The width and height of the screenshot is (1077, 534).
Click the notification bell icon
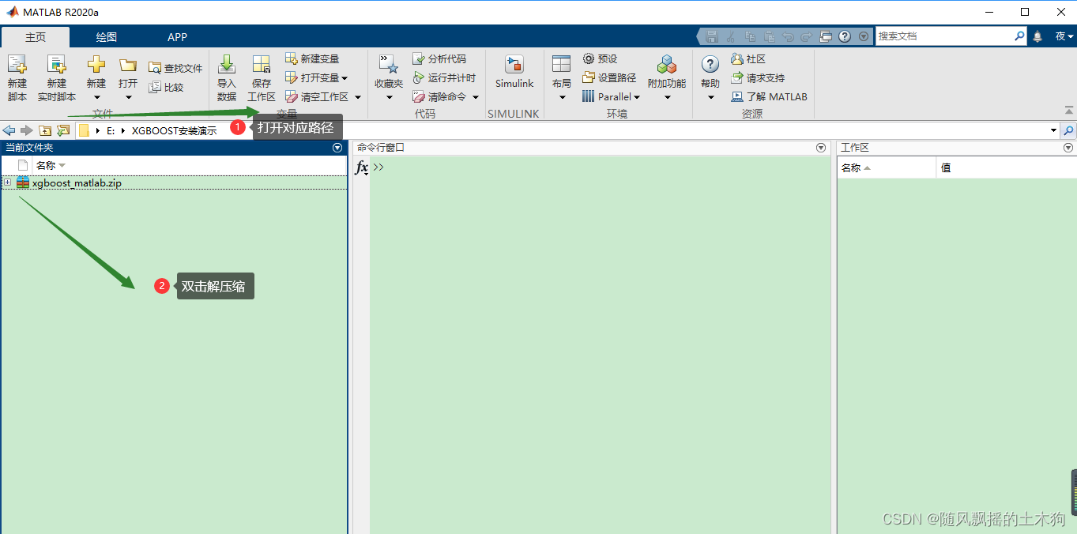pos(1037,36)
